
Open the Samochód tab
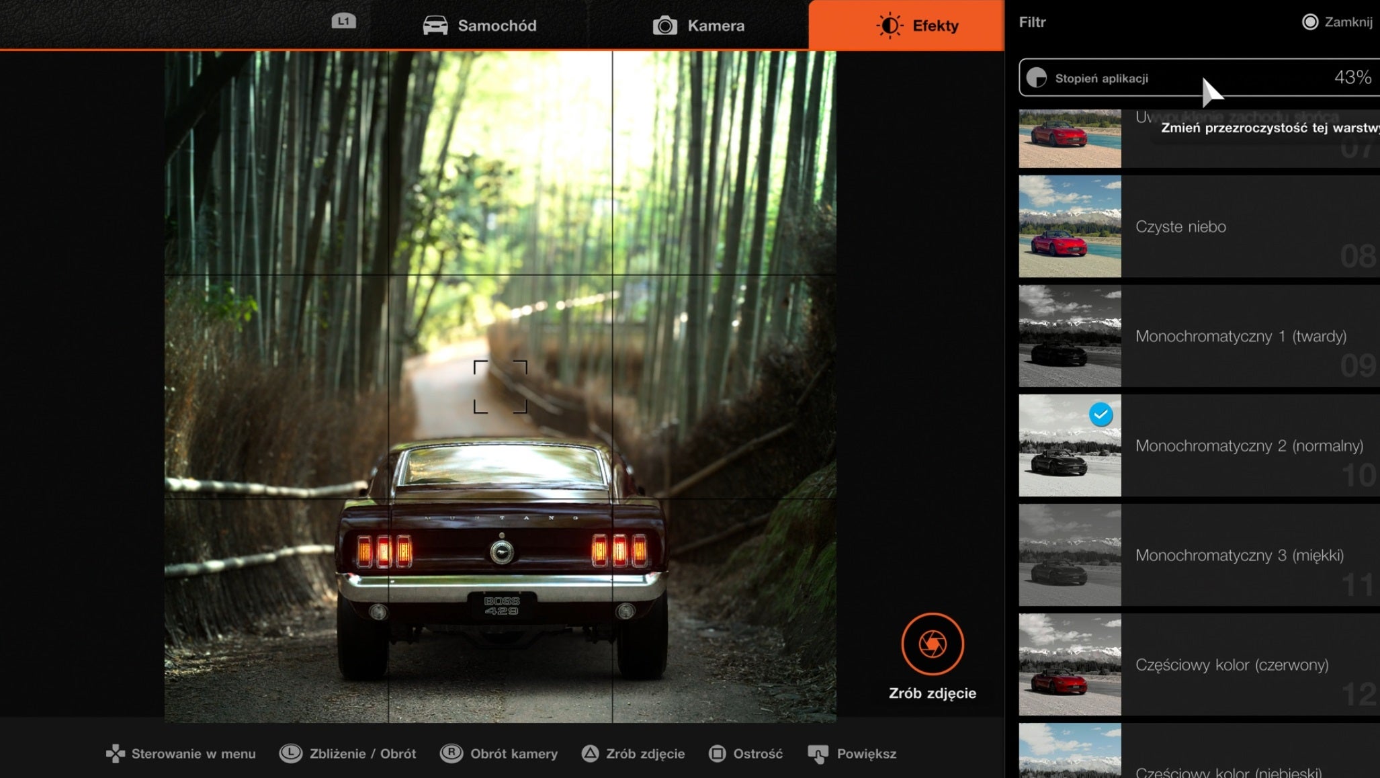(480, 26)
